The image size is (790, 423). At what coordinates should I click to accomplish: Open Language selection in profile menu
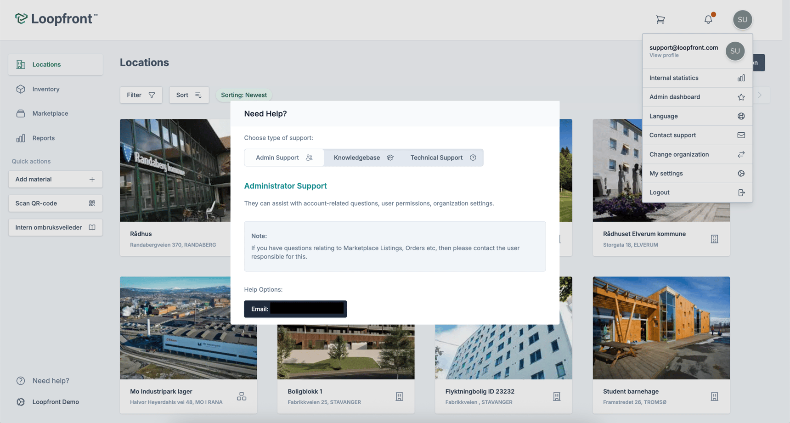coord(697,116)
